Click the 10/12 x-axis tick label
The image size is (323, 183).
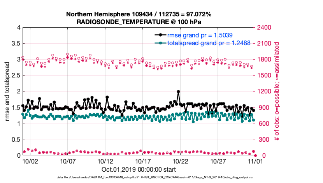click(x=105, y=161)
